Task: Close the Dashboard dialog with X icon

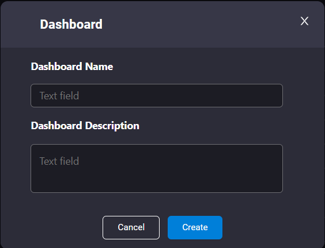Action: click(304, 21)
